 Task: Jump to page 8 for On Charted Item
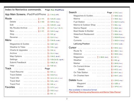[x=112, y=75]
